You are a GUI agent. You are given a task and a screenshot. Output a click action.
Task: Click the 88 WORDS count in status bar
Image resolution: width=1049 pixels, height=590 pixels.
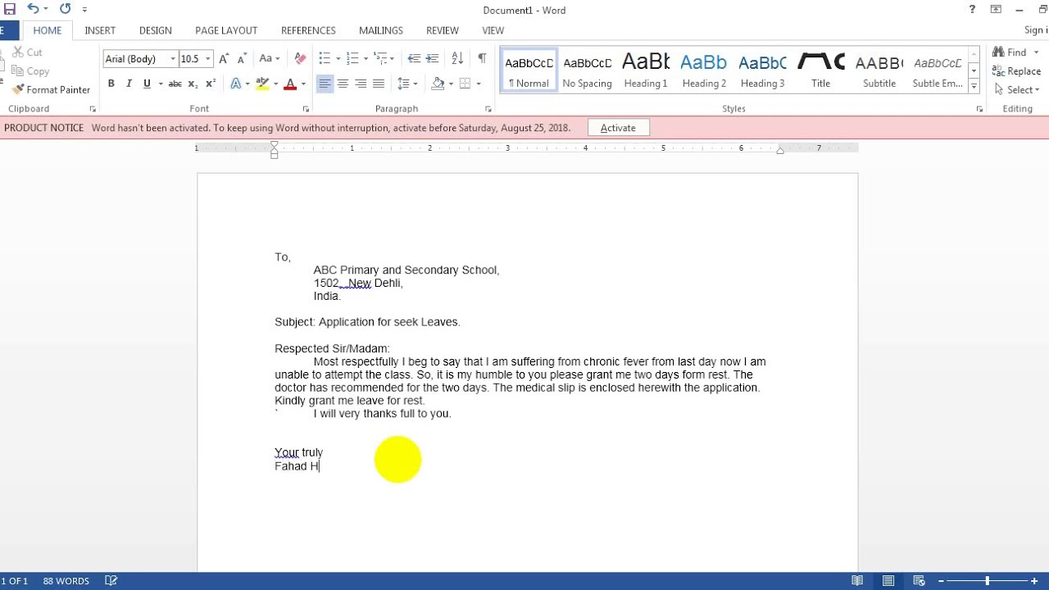[66, 581]
